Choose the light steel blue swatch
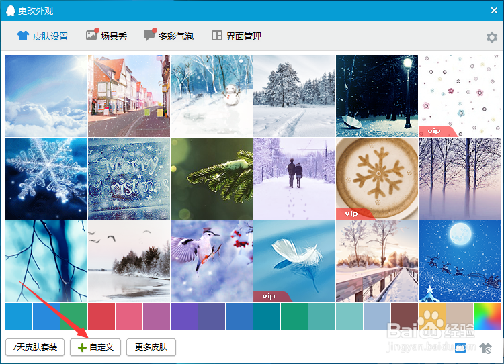The height and width of the screenshot is (364, 504). click(377, 316)
